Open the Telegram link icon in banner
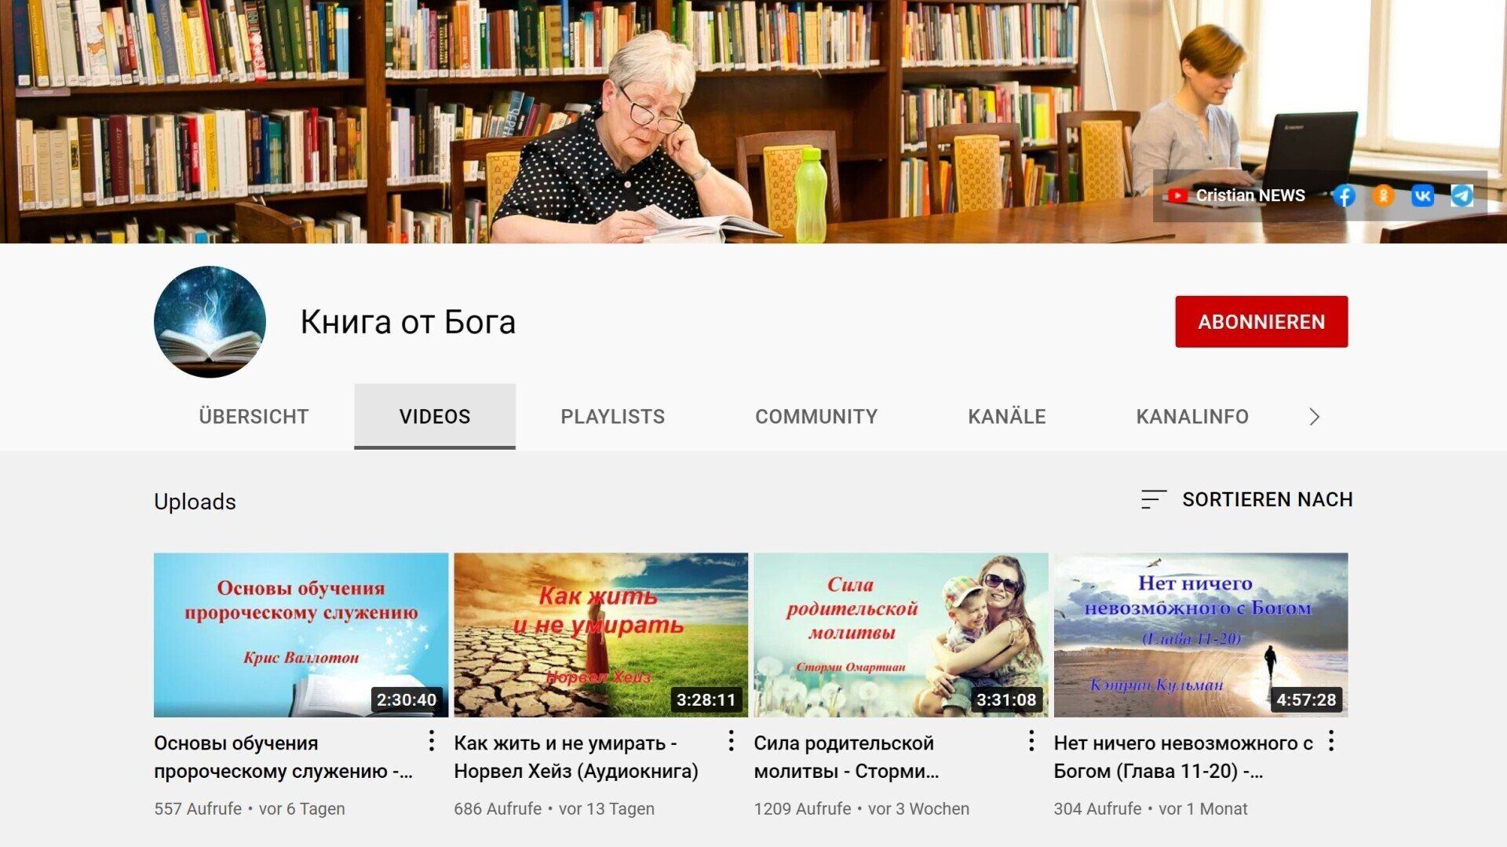Image resolution: width=1507 pixels, height=847 pixels. pyautogui.click(x=1461, y=196)
